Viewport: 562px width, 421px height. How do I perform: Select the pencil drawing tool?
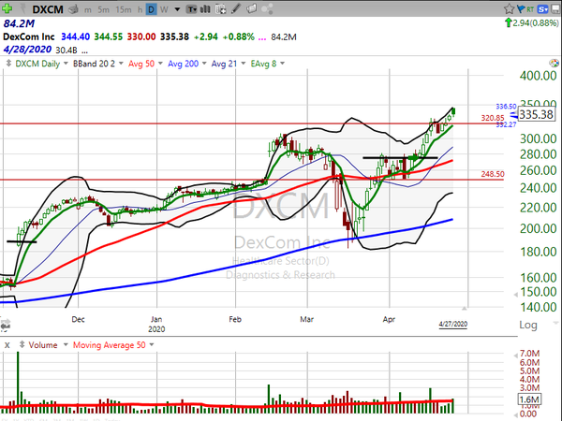coord(235,8)
